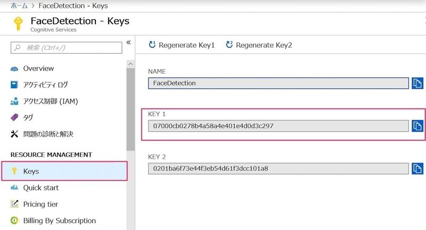Select Keys in Resource Management
Viewport: 426px width, 230px height.
[x=64, y=171]
